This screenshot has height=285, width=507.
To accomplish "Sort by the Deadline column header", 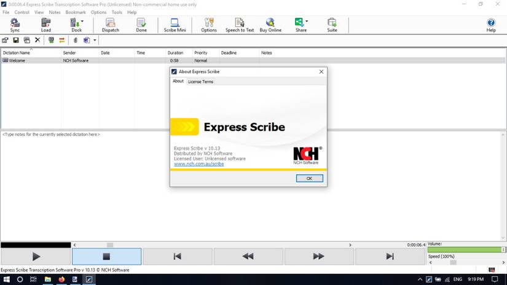I will (x=239, y=53).
